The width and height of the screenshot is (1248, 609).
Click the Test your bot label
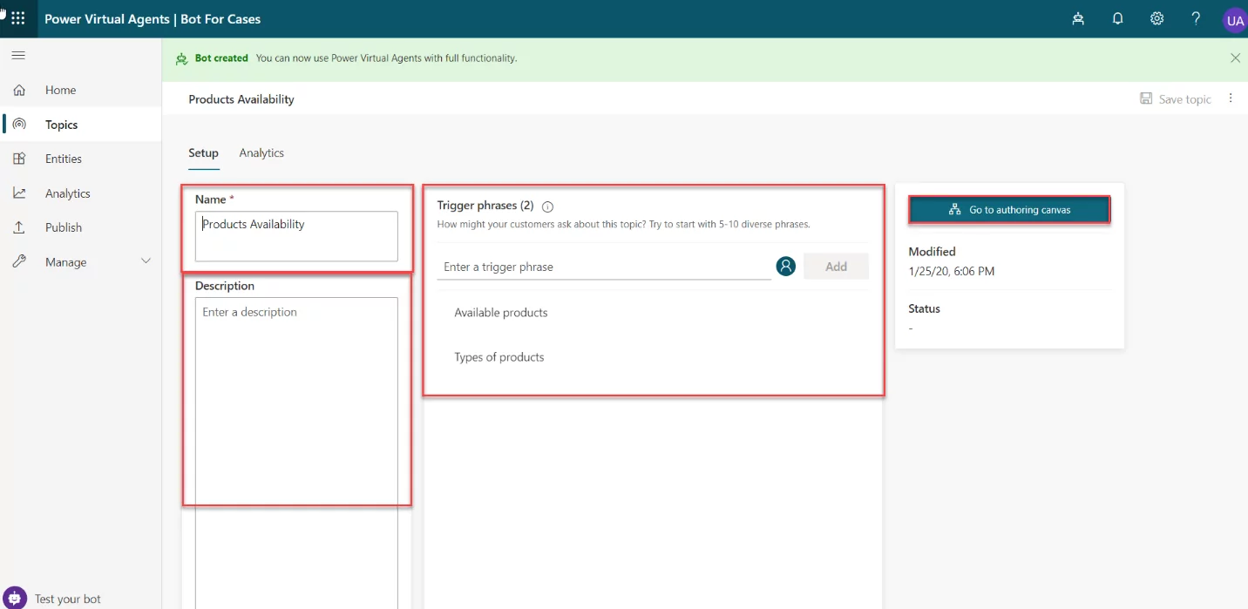tap(68, 599)
